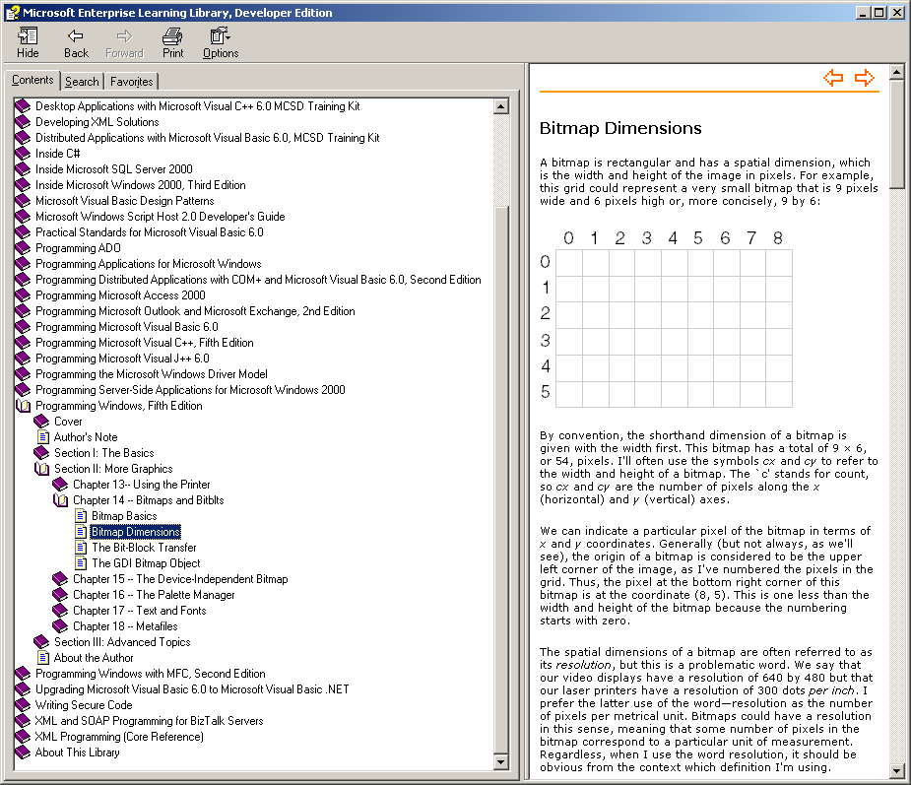Open Programming Microsoft Visual C++, Fifth Edition

pyautogui.click(x=145, y=343)
